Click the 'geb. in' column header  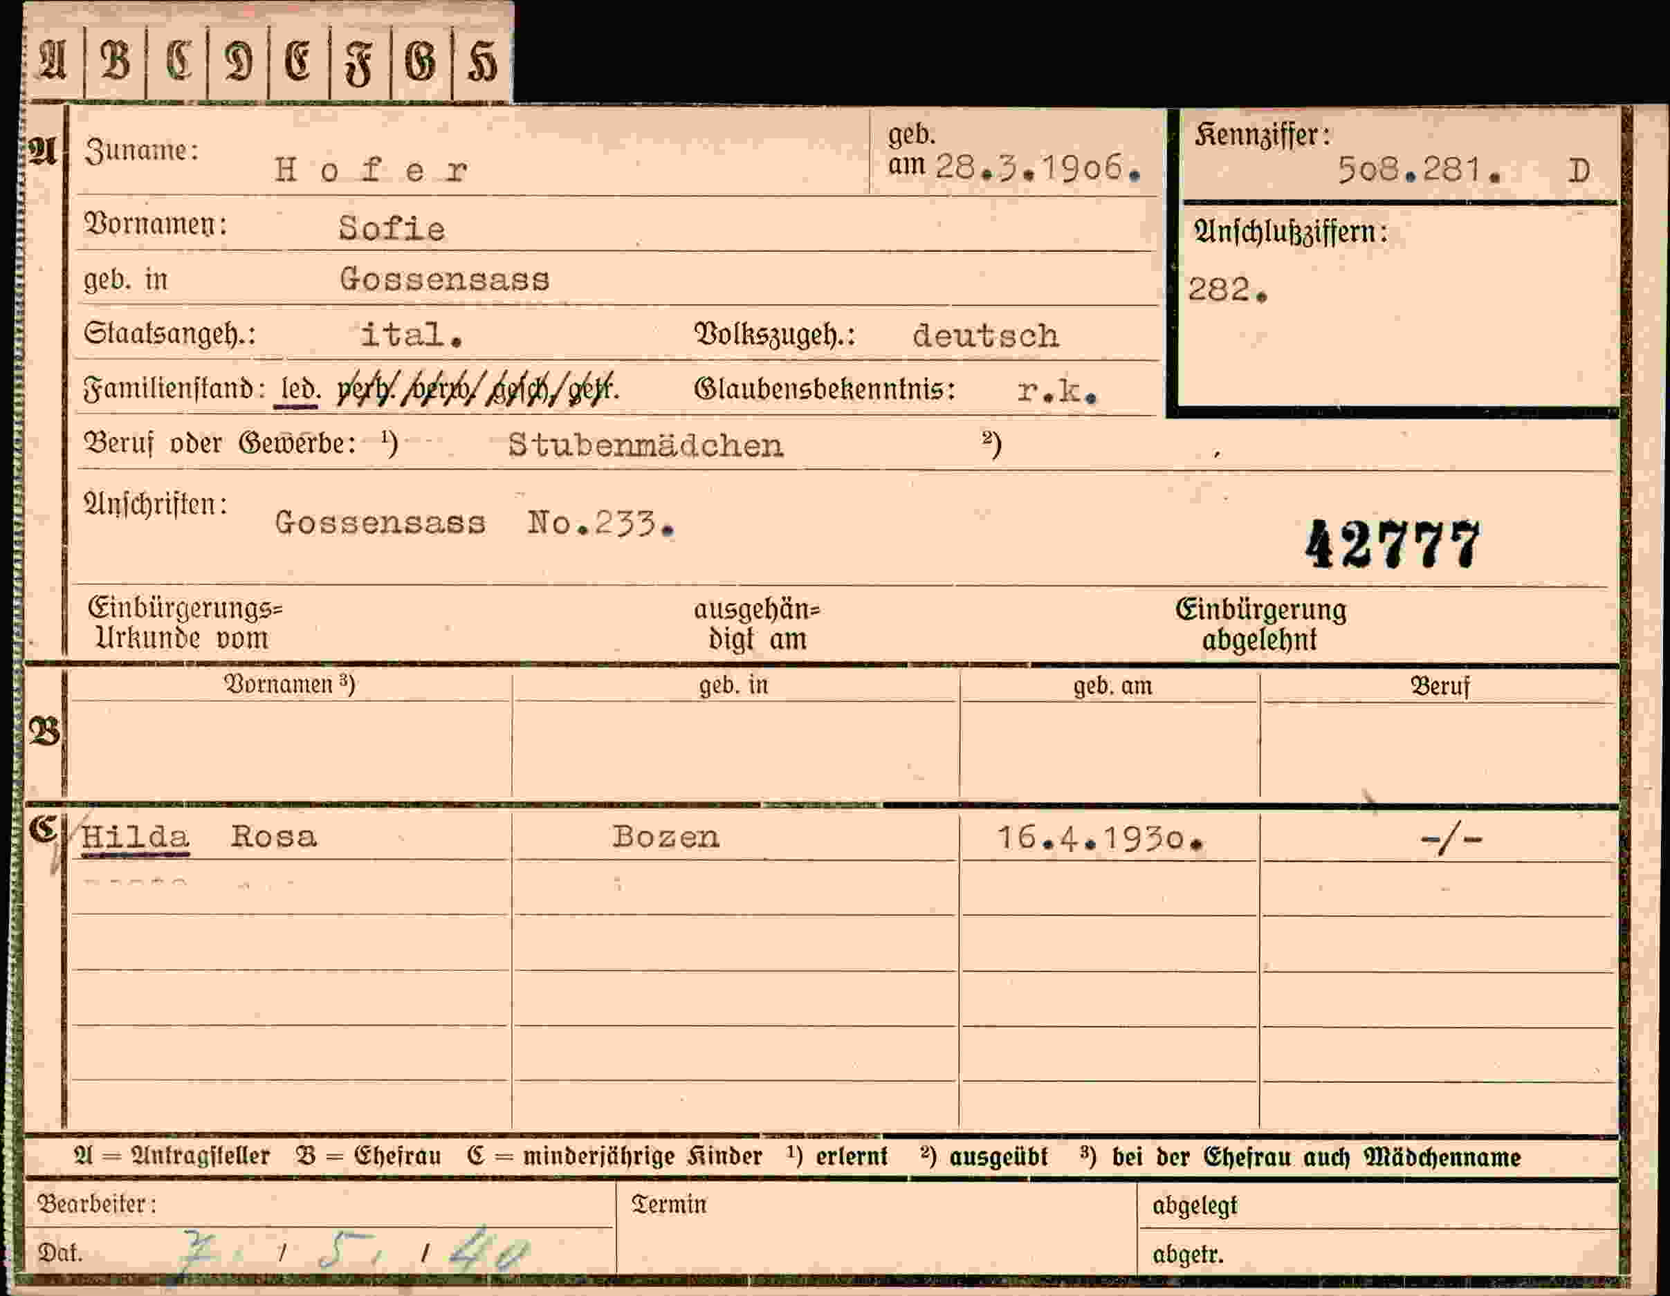[x=733, y=685]
